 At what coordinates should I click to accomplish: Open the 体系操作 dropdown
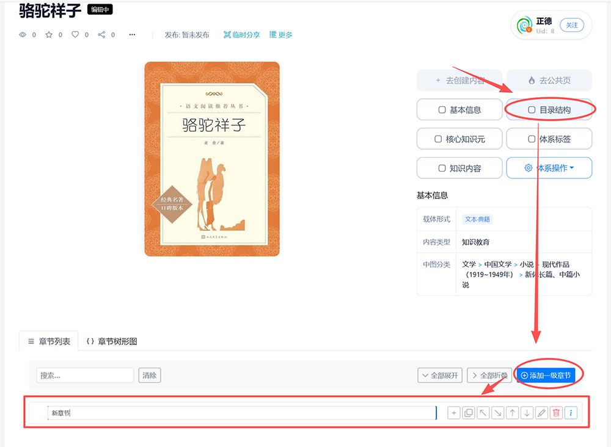tap(549, 168)
